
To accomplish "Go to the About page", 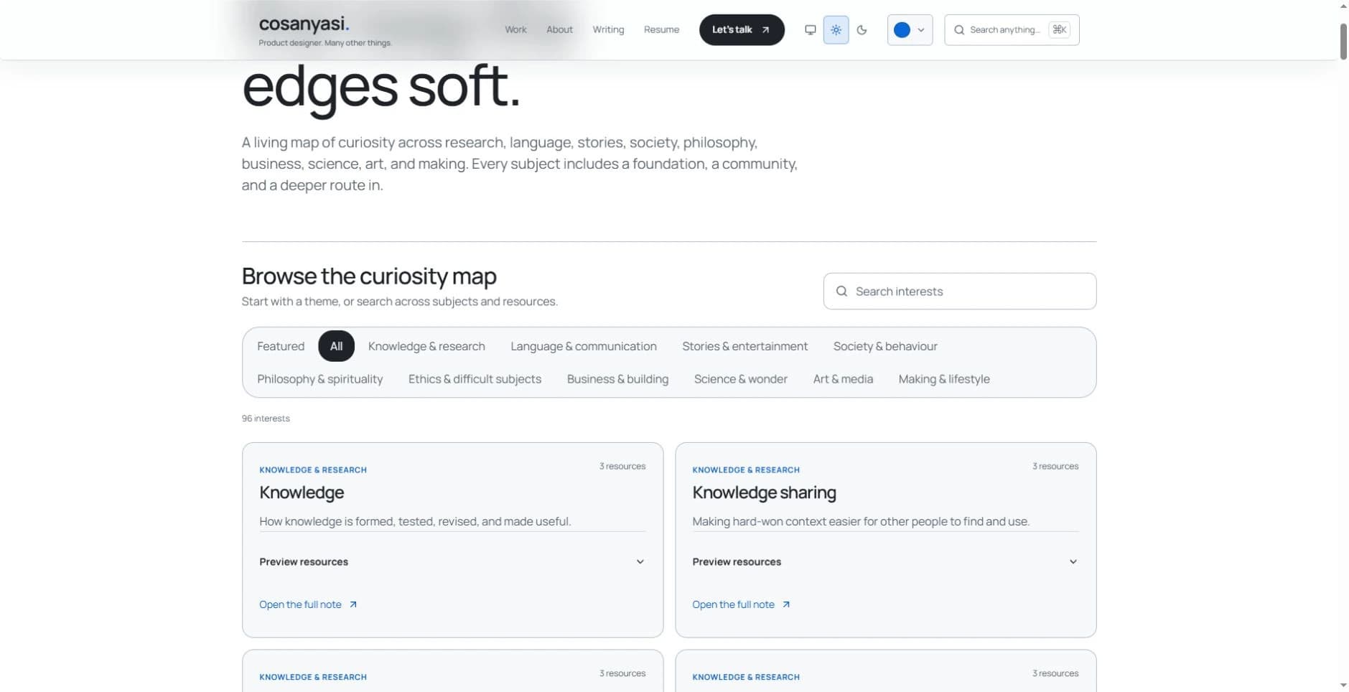I will point(559,29).
